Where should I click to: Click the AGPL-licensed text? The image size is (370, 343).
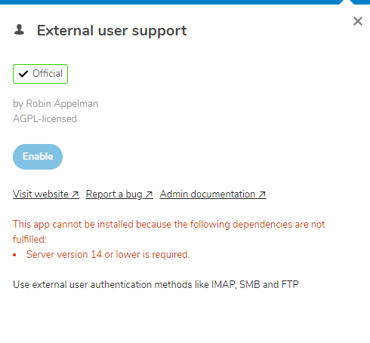pos(45,118)
